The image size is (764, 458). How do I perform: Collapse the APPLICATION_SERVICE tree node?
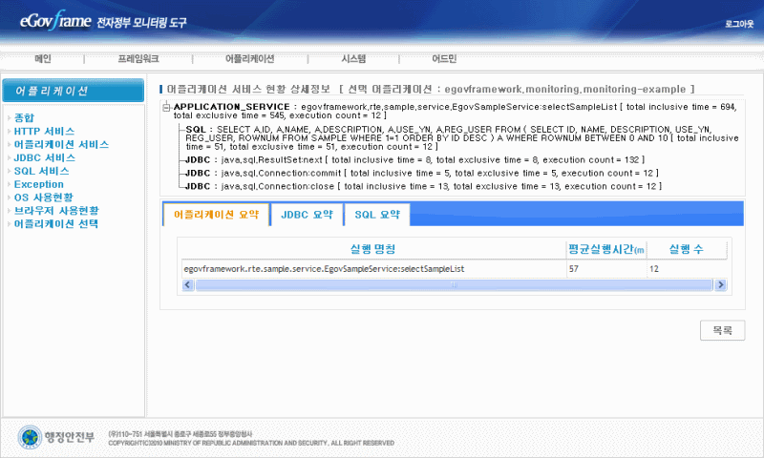(167, 107)
